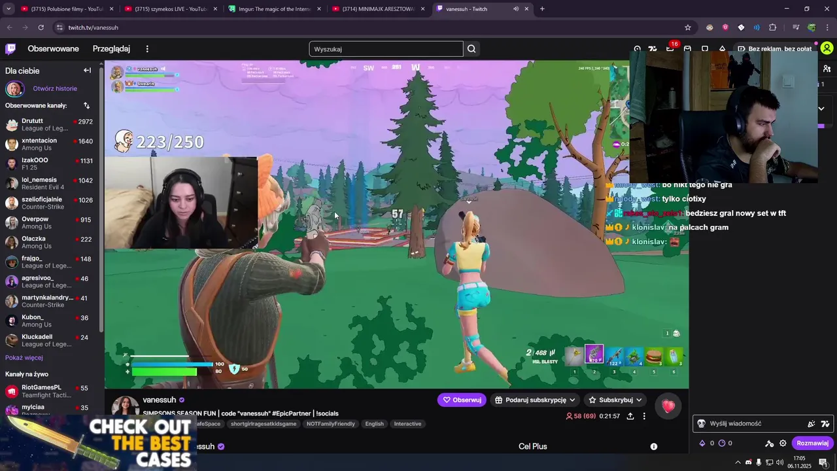
Task: Follow the channel with Obserwuj
Action: [462, 400]
